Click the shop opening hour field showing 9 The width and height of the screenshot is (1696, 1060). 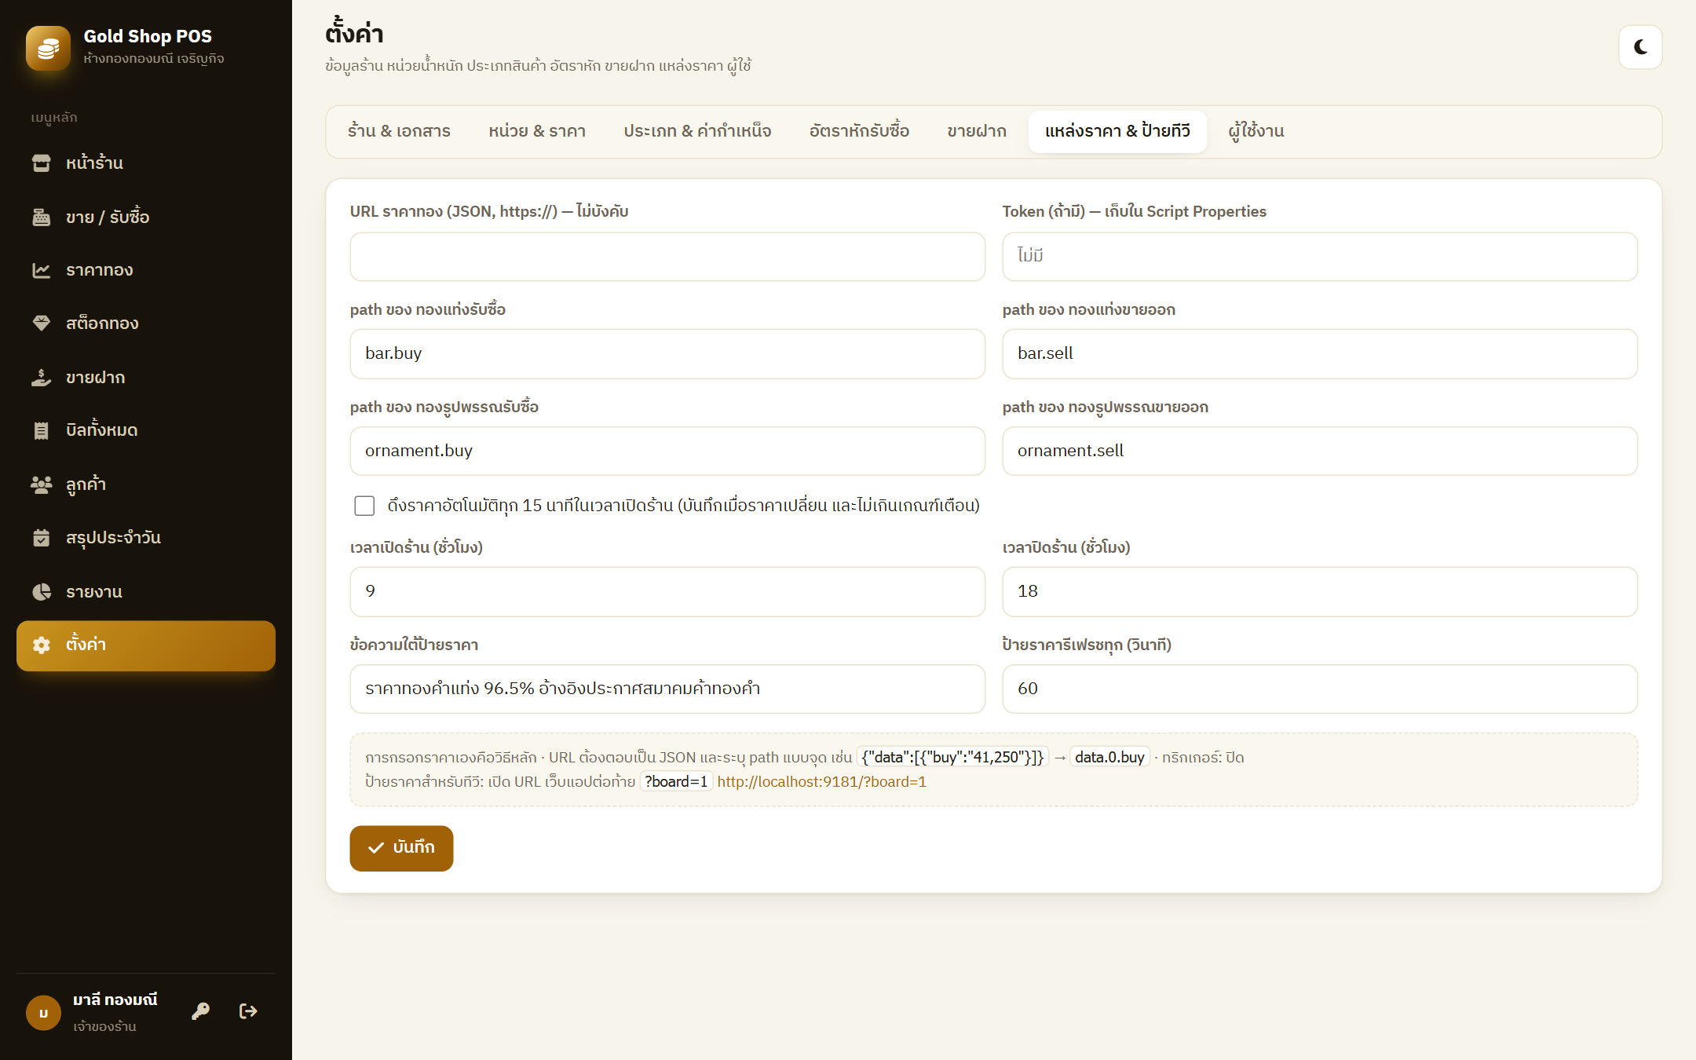pos(667,592)
